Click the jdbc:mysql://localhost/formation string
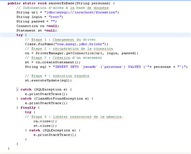 point(81,12)
